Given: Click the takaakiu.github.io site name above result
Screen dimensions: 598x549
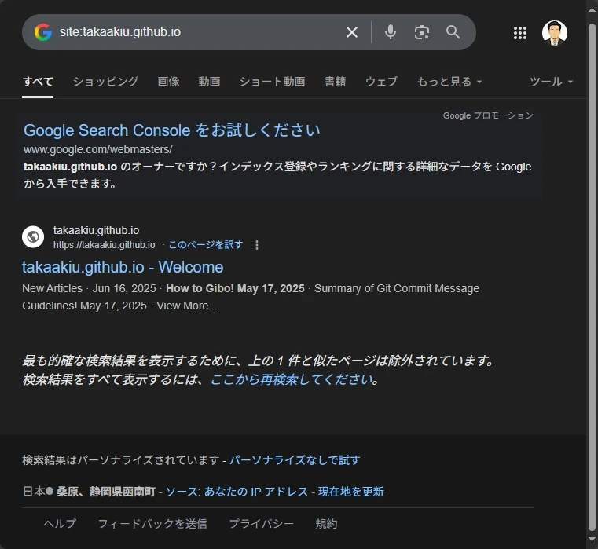Looking at the screenshot, I should click(96, 230).
